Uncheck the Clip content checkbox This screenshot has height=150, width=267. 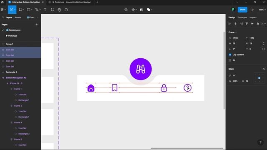pyautogui.click(x=230, y=55)
